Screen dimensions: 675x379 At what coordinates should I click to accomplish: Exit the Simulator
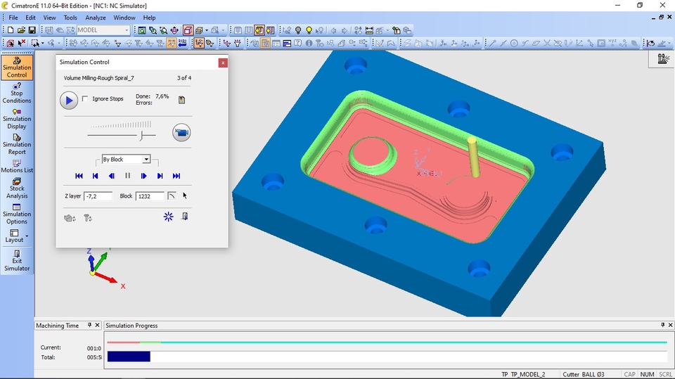pyautogui.click(x=17, y=261)
